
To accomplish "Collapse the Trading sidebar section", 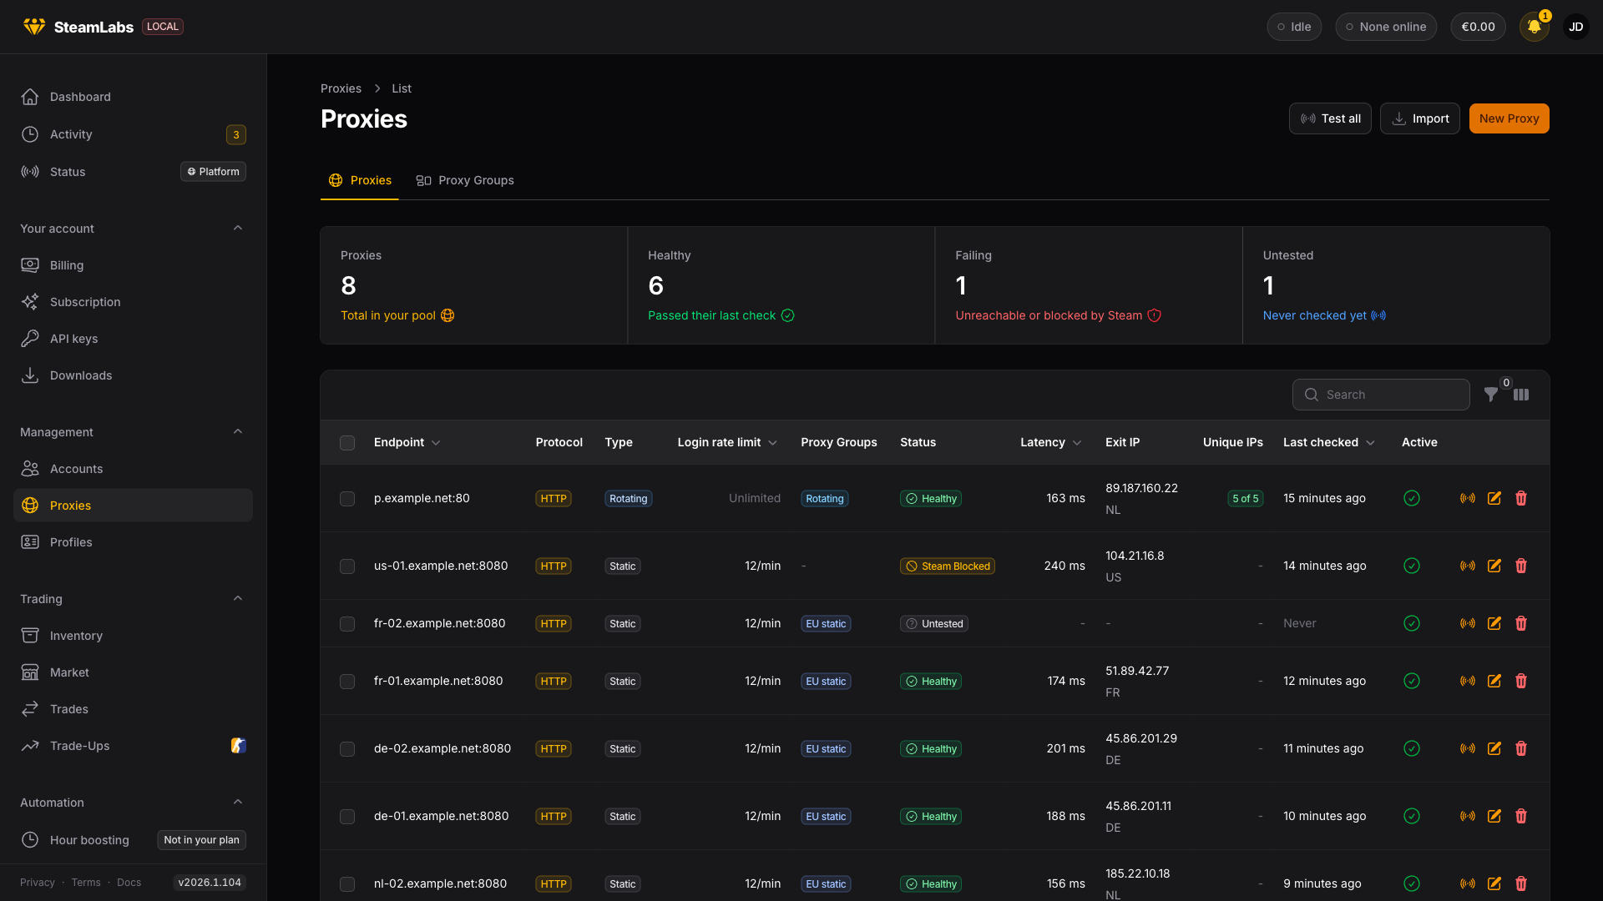I will (238, 598).
